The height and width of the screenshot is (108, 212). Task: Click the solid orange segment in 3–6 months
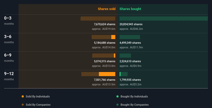[113, 37]
